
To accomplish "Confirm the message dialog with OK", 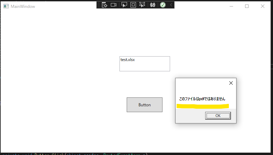I will (x=218, y=116).
